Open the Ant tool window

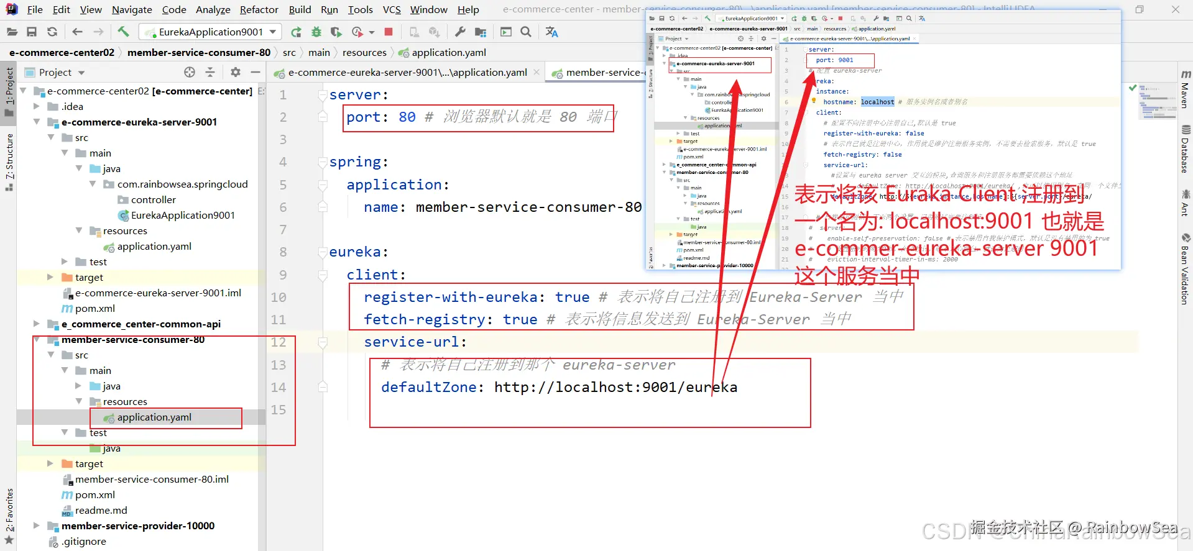tap(1186, 204)
